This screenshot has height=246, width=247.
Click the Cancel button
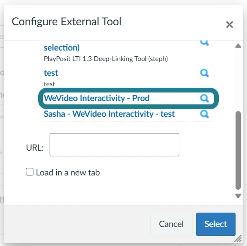pyautogui.click(x=171, y=224)
